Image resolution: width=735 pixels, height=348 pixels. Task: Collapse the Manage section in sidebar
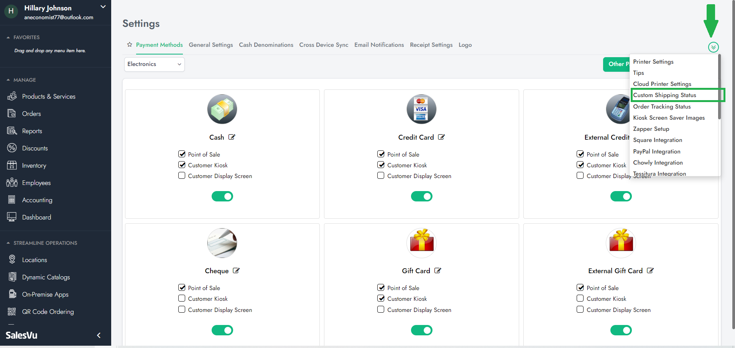click(x=8, y=80)
